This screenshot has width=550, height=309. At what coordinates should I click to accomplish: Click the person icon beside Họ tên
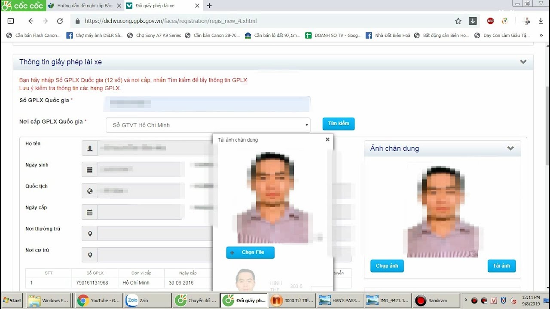pyautogui.click(x=90, y=148)
